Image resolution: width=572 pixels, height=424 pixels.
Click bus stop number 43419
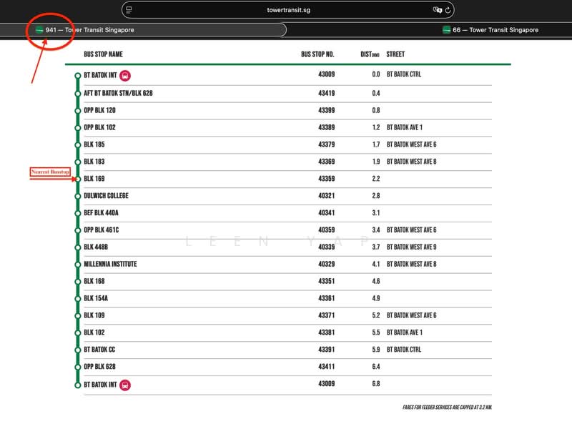click(x=327, y=93)
